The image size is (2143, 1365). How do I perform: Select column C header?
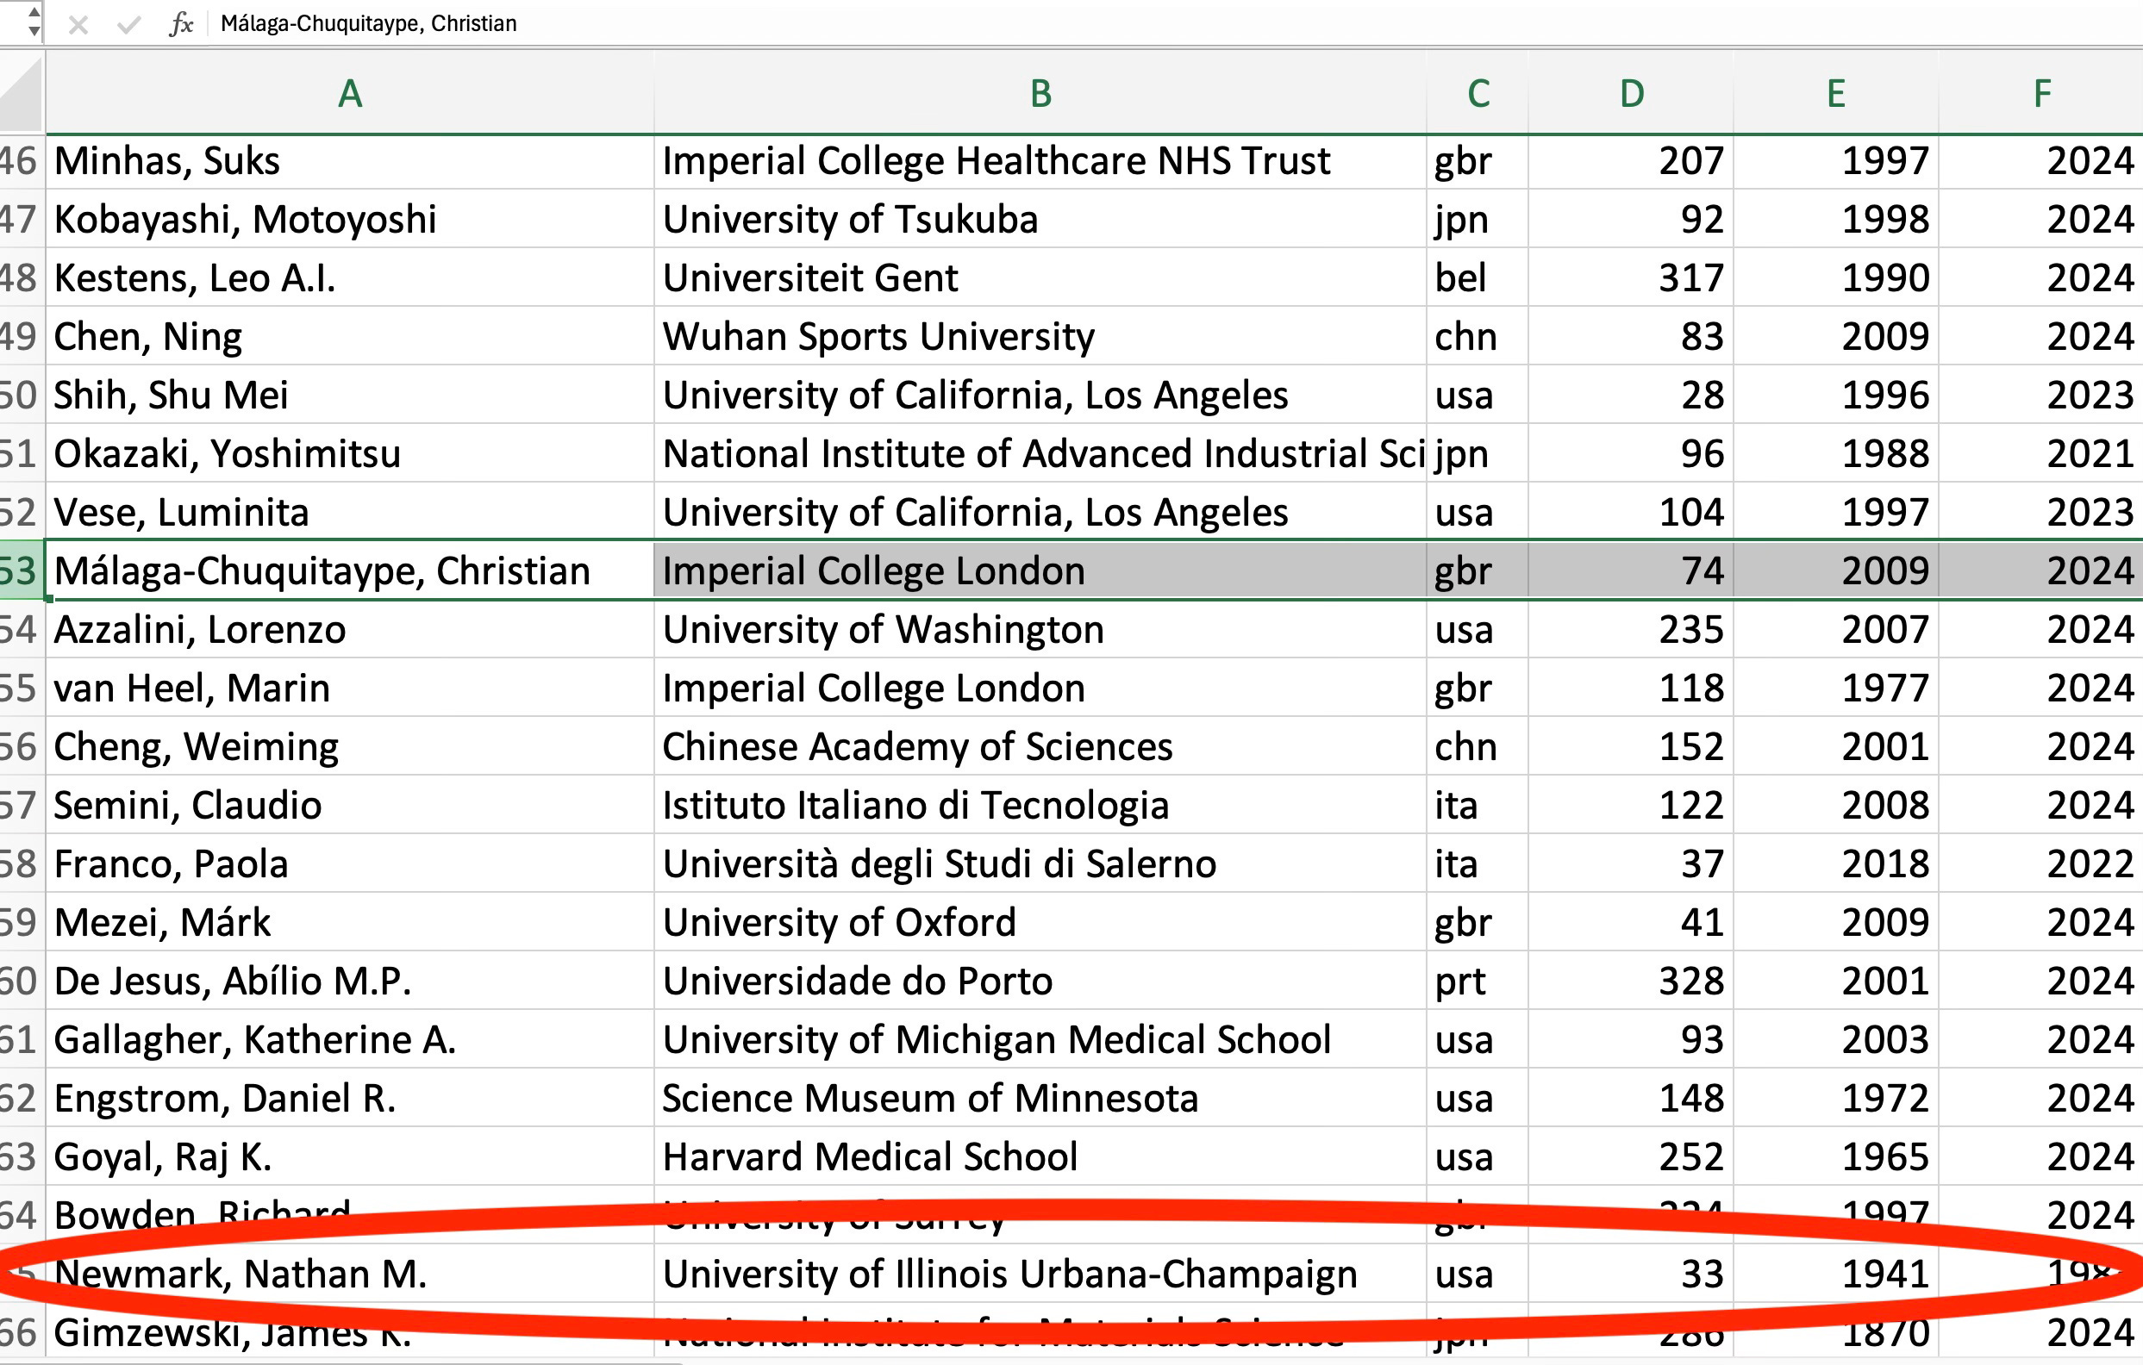point(1478,93)
